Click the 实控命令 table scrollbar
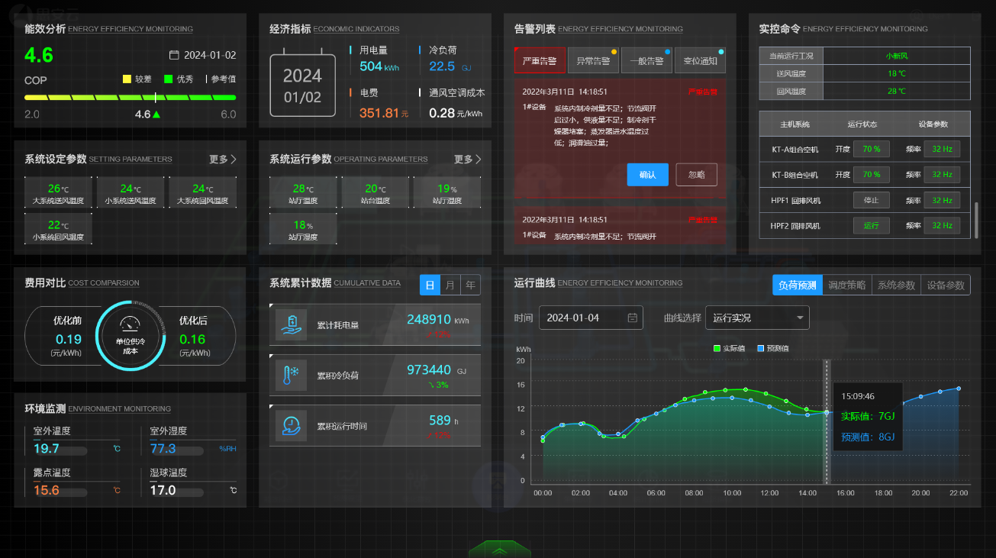This screenshot has height=558, width=996. click(x=976, y=220)
